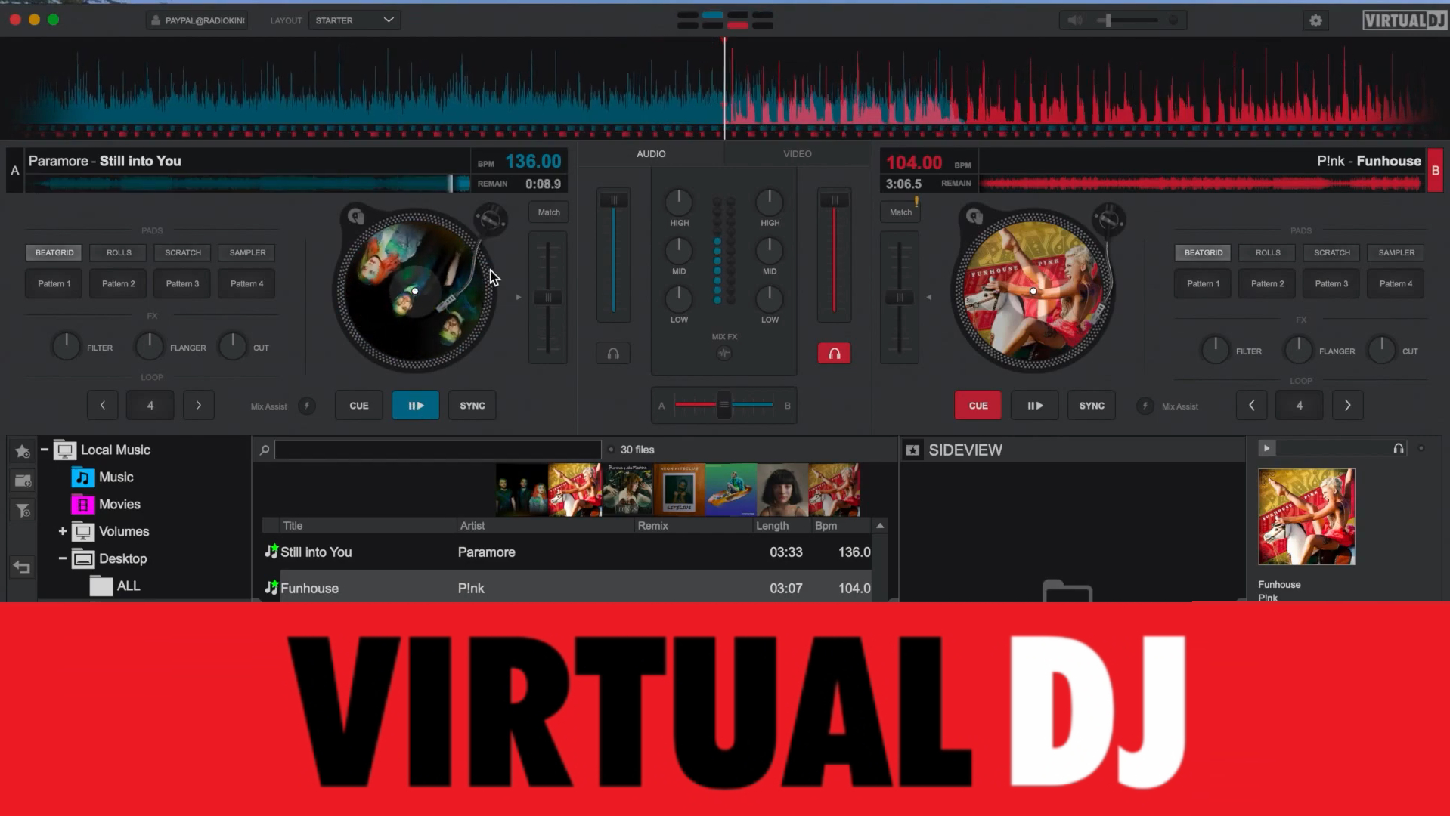Toggle SYNC on deck A
The height and width of the screenshot is (816, 1450).
pyautogui.click(x=472, y=406)
